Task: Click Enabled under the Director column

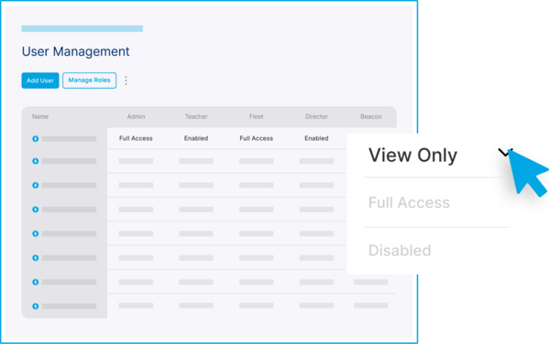Action: click(316, 138)
